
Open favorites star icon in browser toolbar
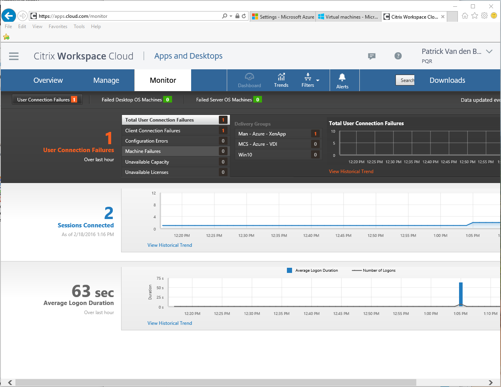(x=474, y=16)
